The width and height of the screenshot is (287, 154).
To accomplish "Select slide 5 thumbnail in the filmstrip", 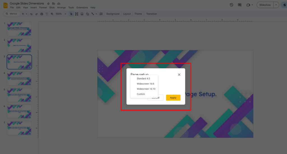I will (x=19, y=95).
